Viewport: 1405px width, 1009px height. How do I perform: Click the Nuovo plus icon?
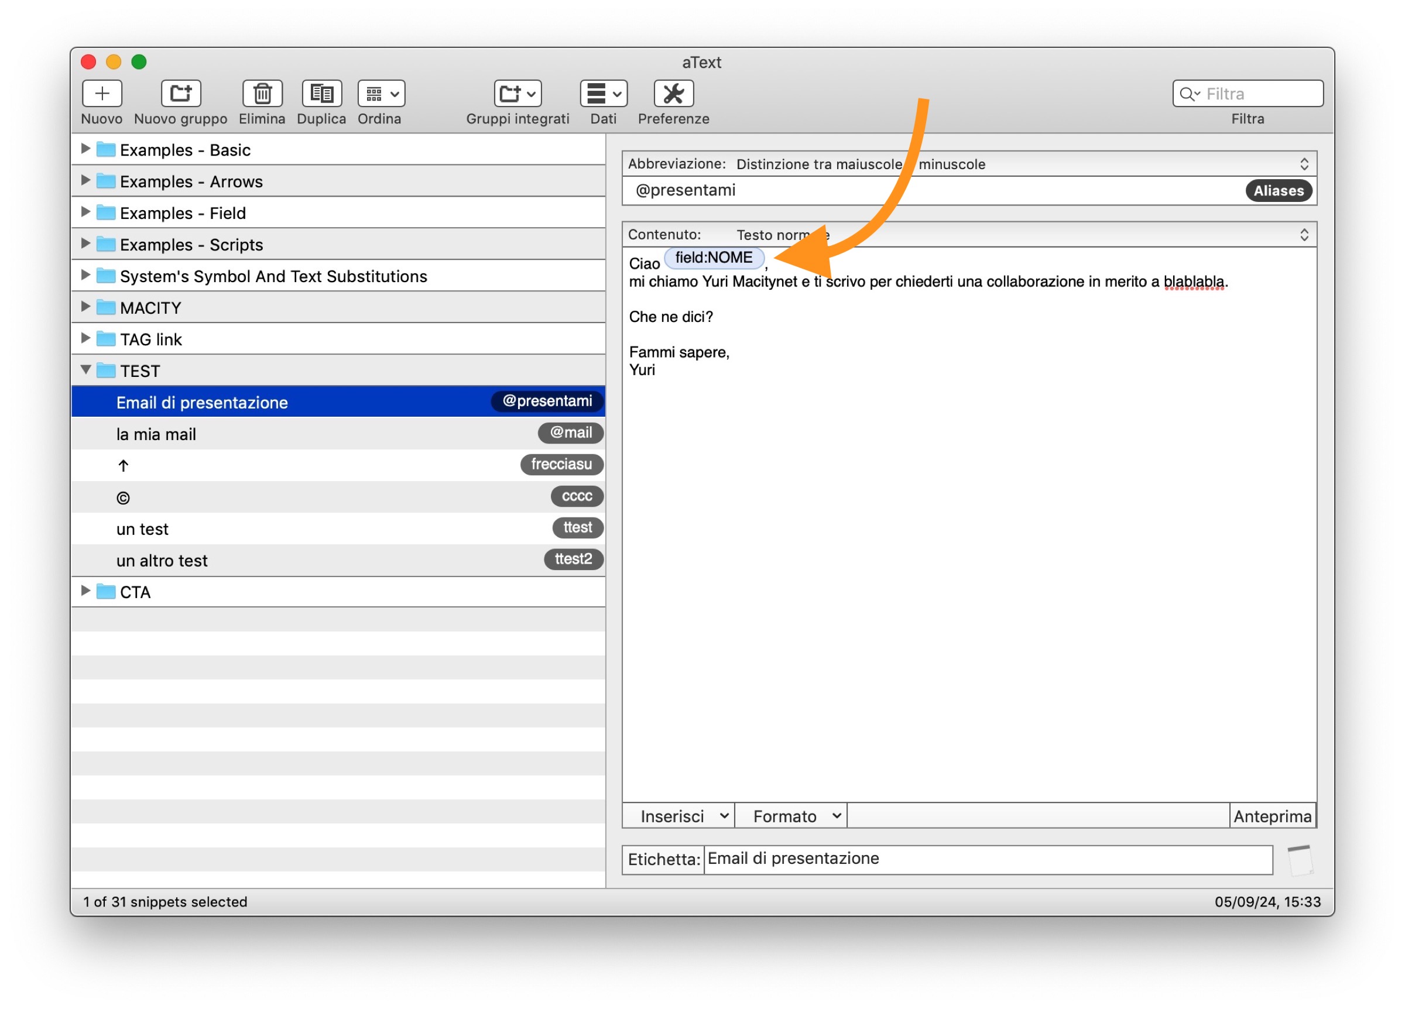(x=102, y=94)
